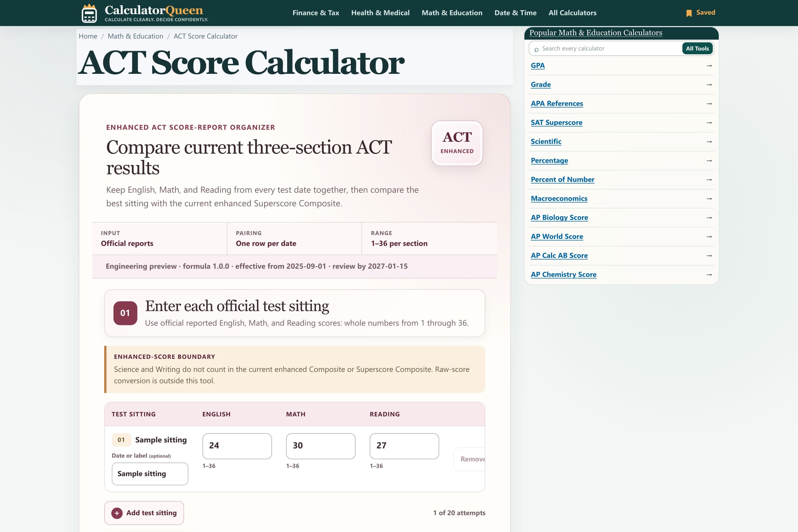Viewport: 798px width, 532px height.
Task: Open the Percentage calculator link
Action: (549, 160)
